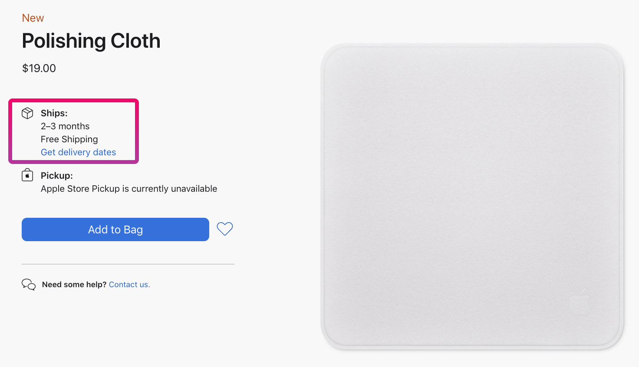Click the Polishing Cloth product image
639x367 pixels.
tap(472, 197)
